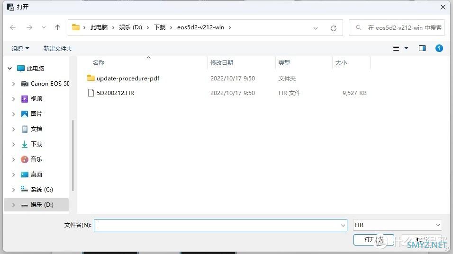453x254 pixels.
Task: Sort by the 大小 column header
Action: 341,62
